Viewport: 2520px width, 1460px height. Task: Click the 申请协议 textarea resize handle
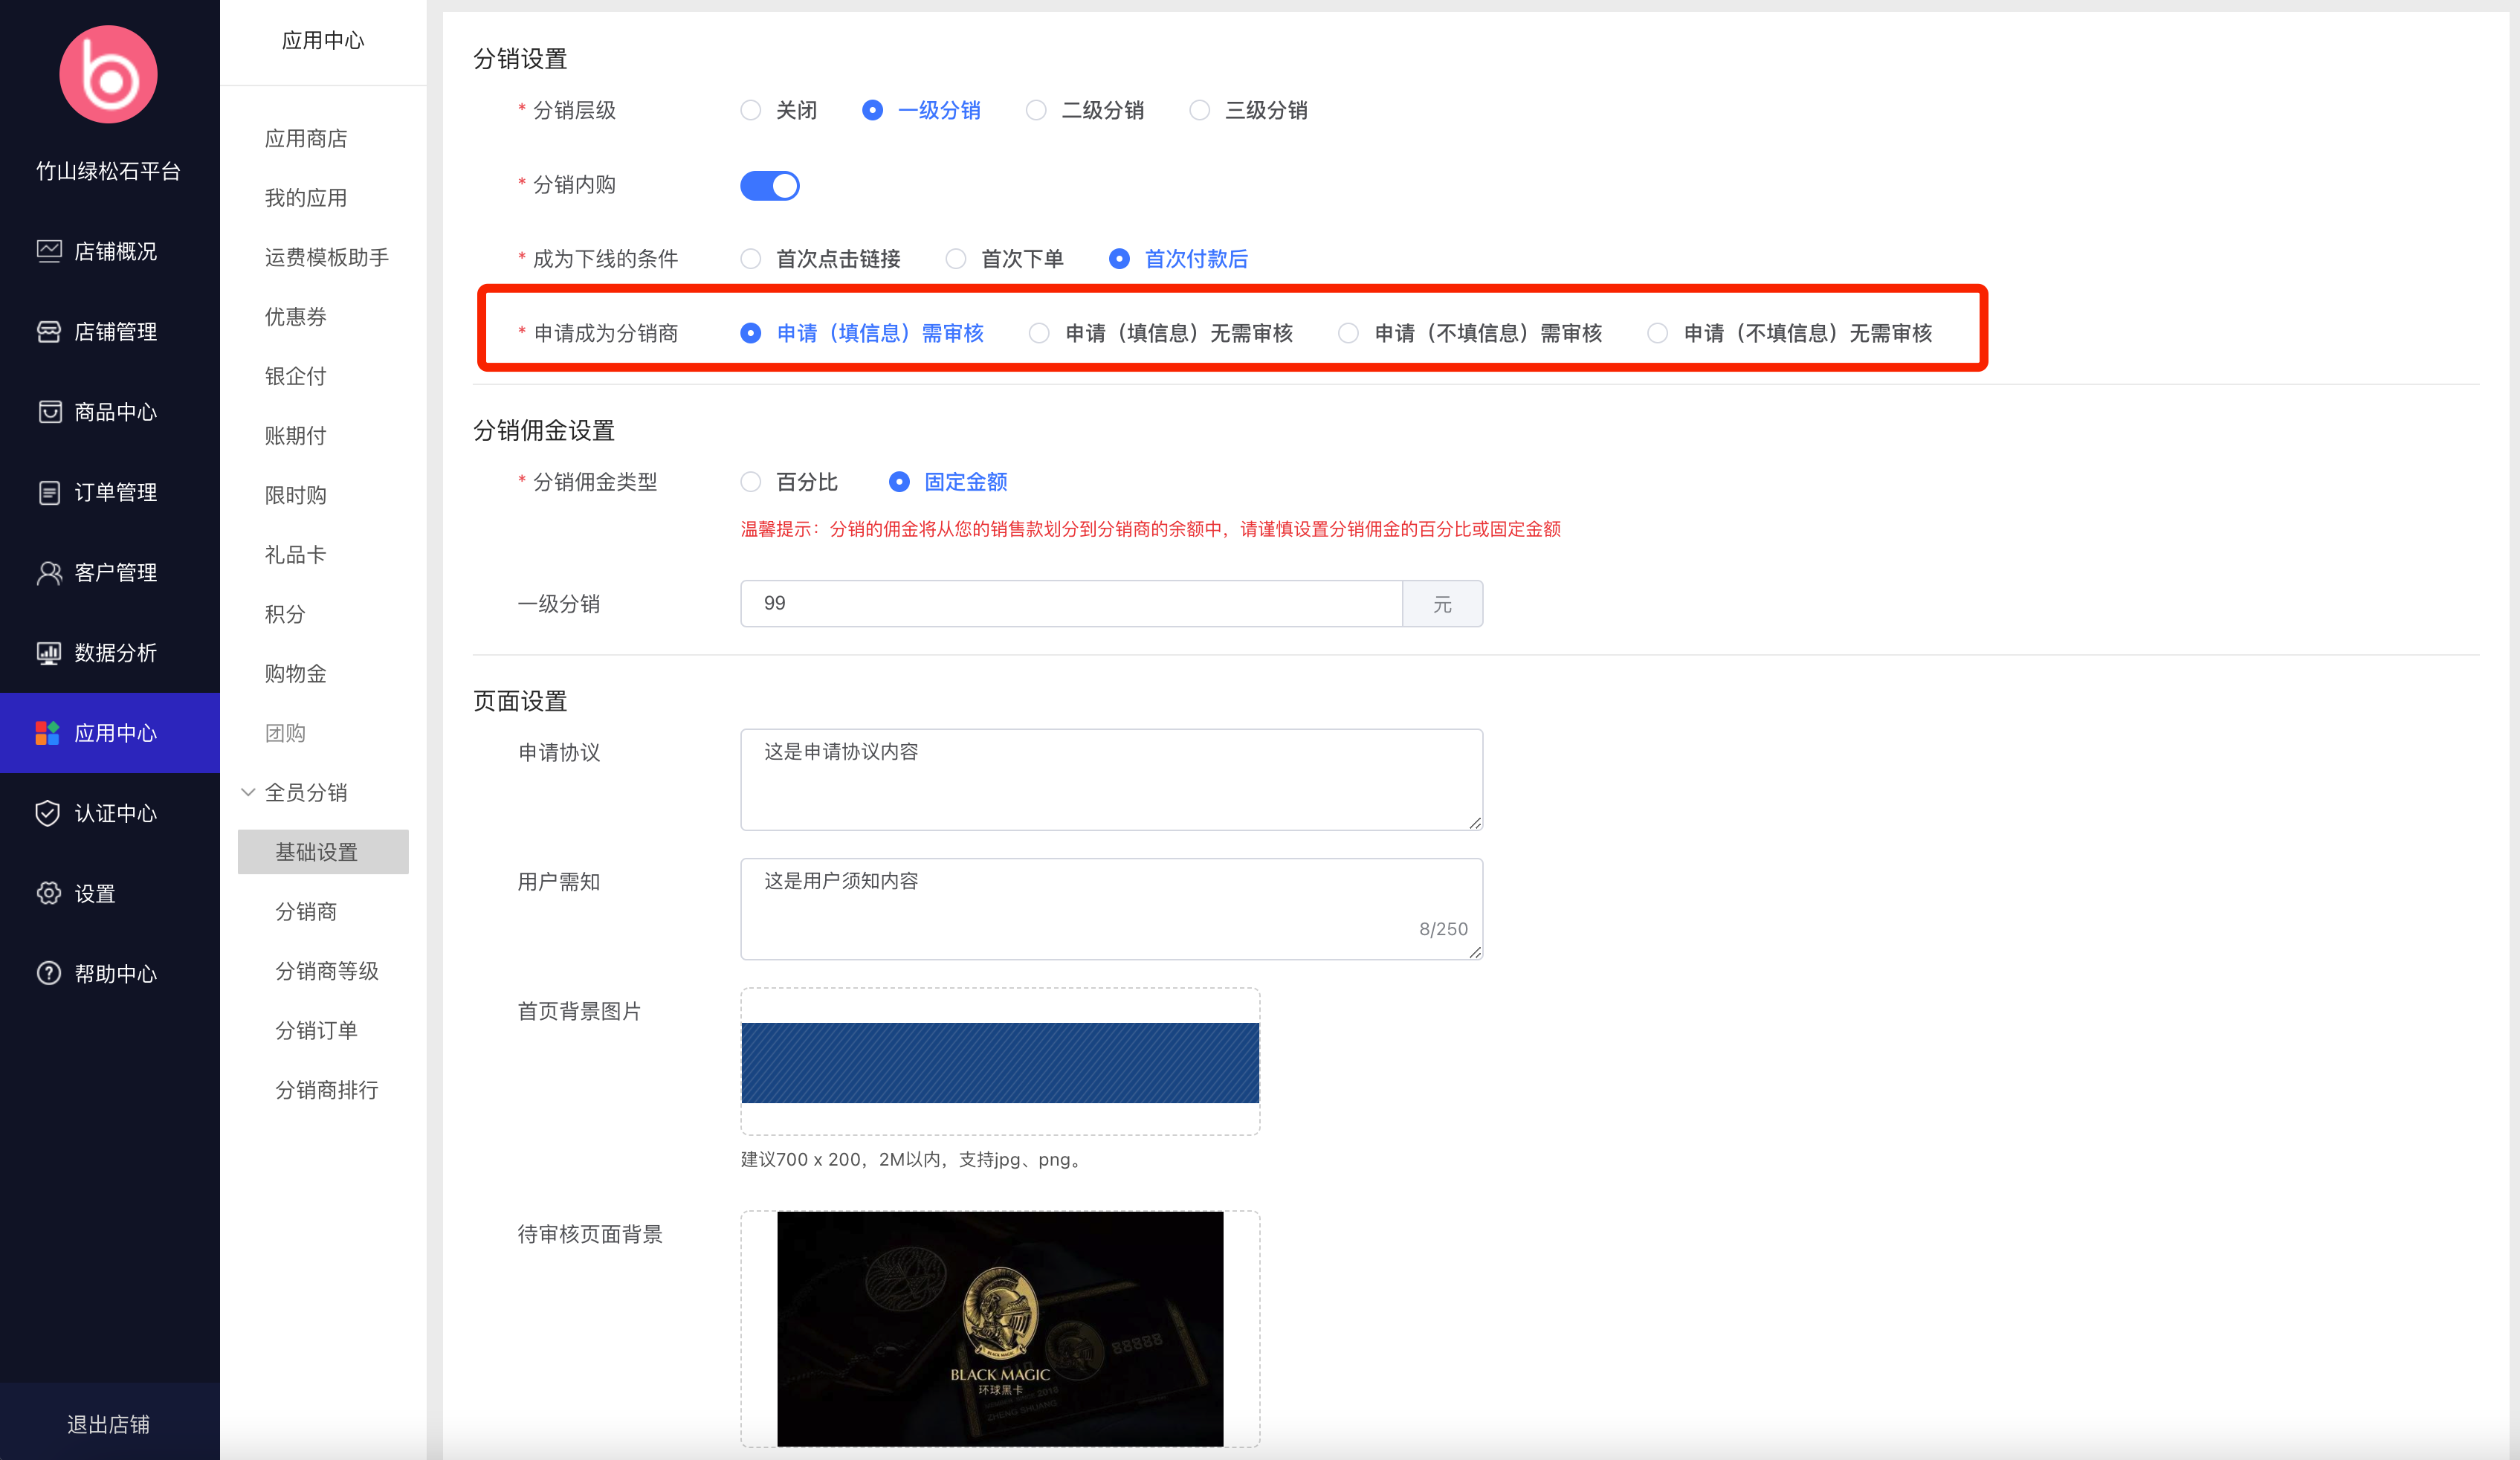[x=1475, y=822]
